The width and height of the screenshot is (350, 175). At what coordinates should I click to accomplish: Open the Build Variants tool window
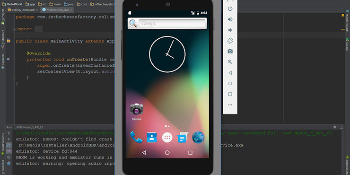[3, 144]
